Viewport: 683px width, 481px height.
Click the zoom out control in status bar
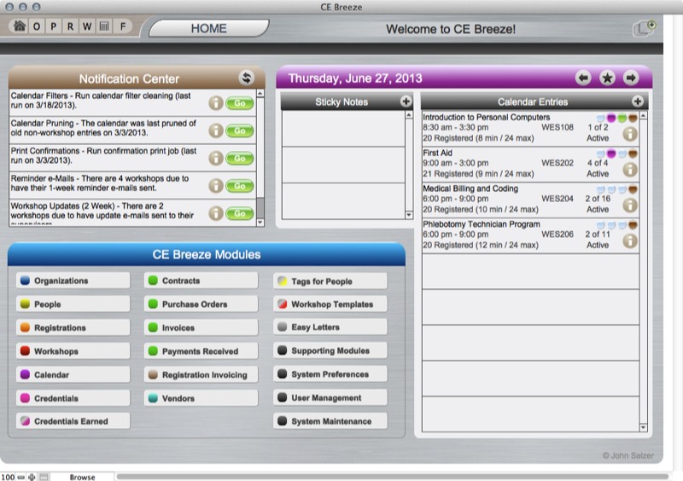[20, 477]
